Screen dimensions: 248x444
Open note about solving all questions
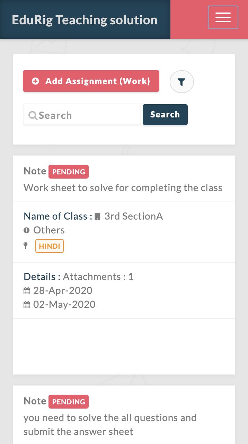coord(110,425)
